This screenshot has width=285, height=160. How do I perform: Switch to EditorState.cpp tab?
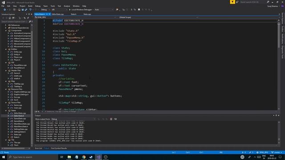(57, 14)
